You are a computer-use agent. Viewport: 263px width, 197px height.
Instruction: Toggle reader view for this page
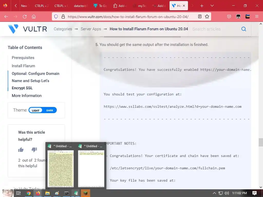coord(200,16)
